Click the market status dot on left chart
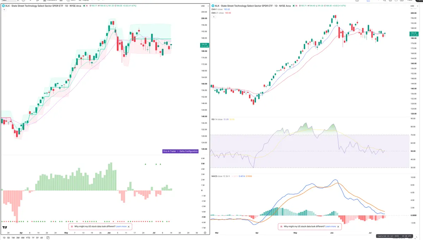The image size is (423, 240). point(84,6)
